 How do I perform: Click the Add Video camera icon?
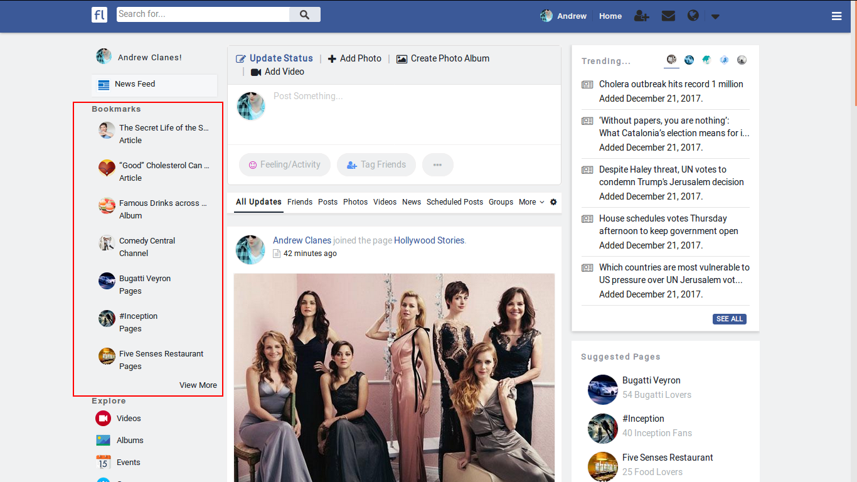click(256, 72)
